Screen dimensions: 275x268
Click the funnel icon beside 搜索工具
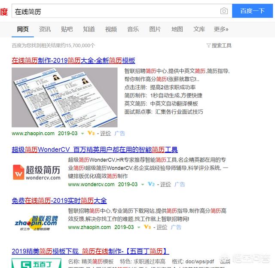point(208,46)
